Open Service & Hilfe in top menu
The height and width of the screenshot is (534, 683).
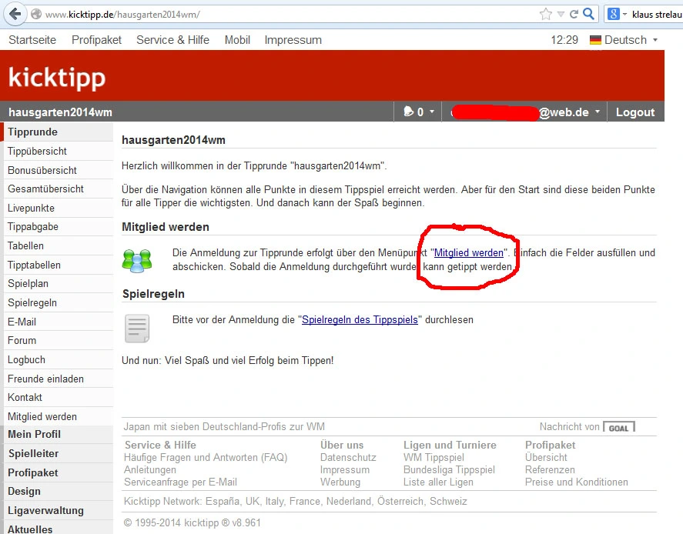coord(172,40)
